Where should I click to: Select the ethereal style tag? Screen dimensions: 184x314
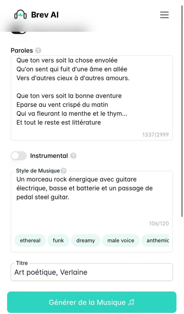pyautogui.click(x=30, y=240)
